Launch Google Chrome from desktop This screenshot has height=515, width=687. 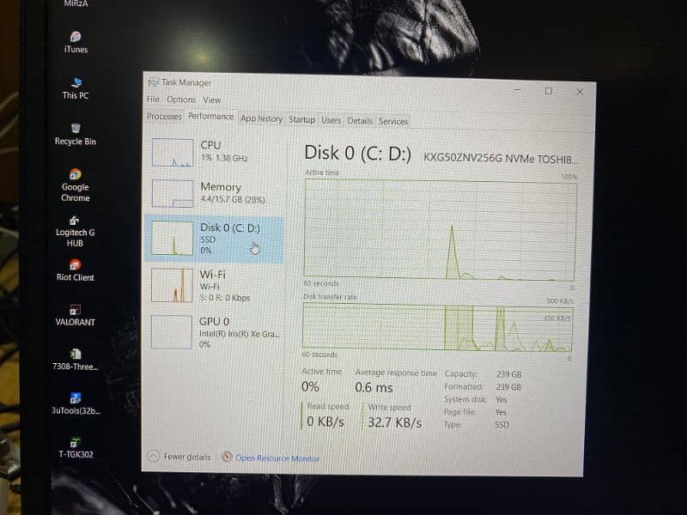76,176
